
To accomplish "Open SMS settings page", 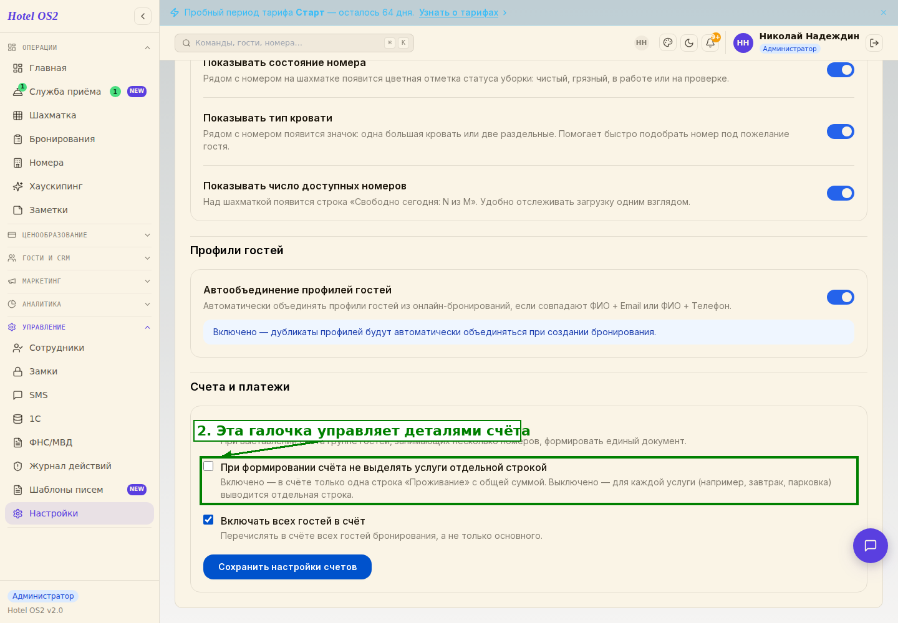I will pos(79,395).
